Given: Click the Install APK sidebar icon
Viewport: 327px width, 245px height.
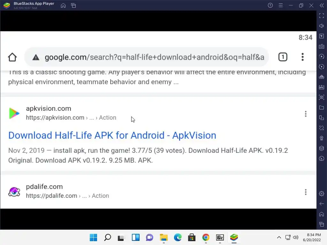Looking at the screenshot, I should tap(322, 87).
